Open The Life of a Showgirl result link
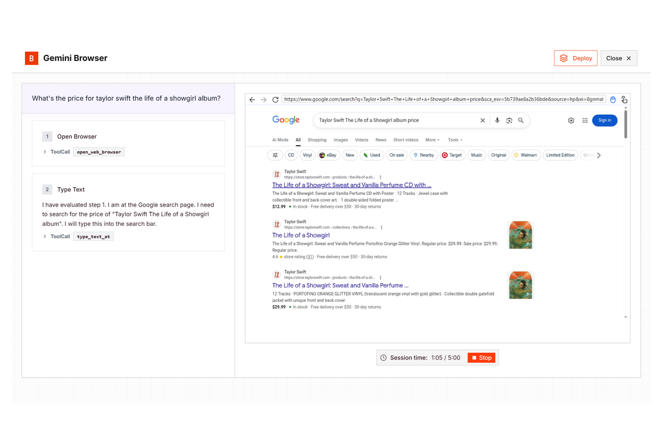The height and width of the screenshot is (443, 664). click(x=300, y=235)
